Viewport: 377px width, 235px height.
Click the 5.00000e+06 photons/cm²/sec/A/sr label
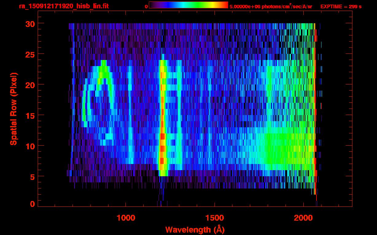271,6
